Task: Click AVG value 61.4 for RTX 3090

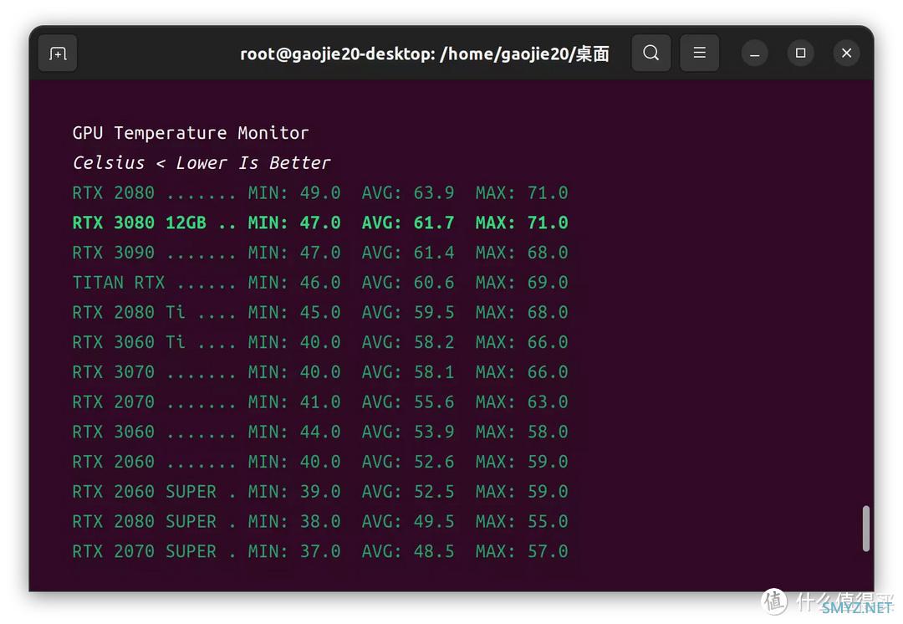Action: [434, 253]
